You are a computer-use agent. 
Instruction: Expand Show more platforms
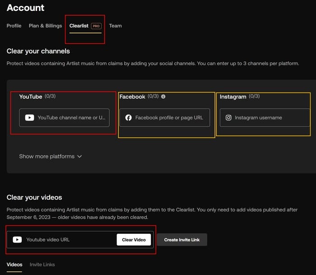click(x=51, y=156)
